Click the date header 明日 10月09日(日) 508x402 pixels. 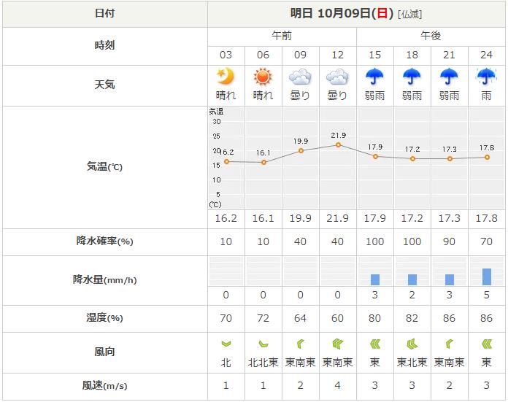tap(342, 13)
